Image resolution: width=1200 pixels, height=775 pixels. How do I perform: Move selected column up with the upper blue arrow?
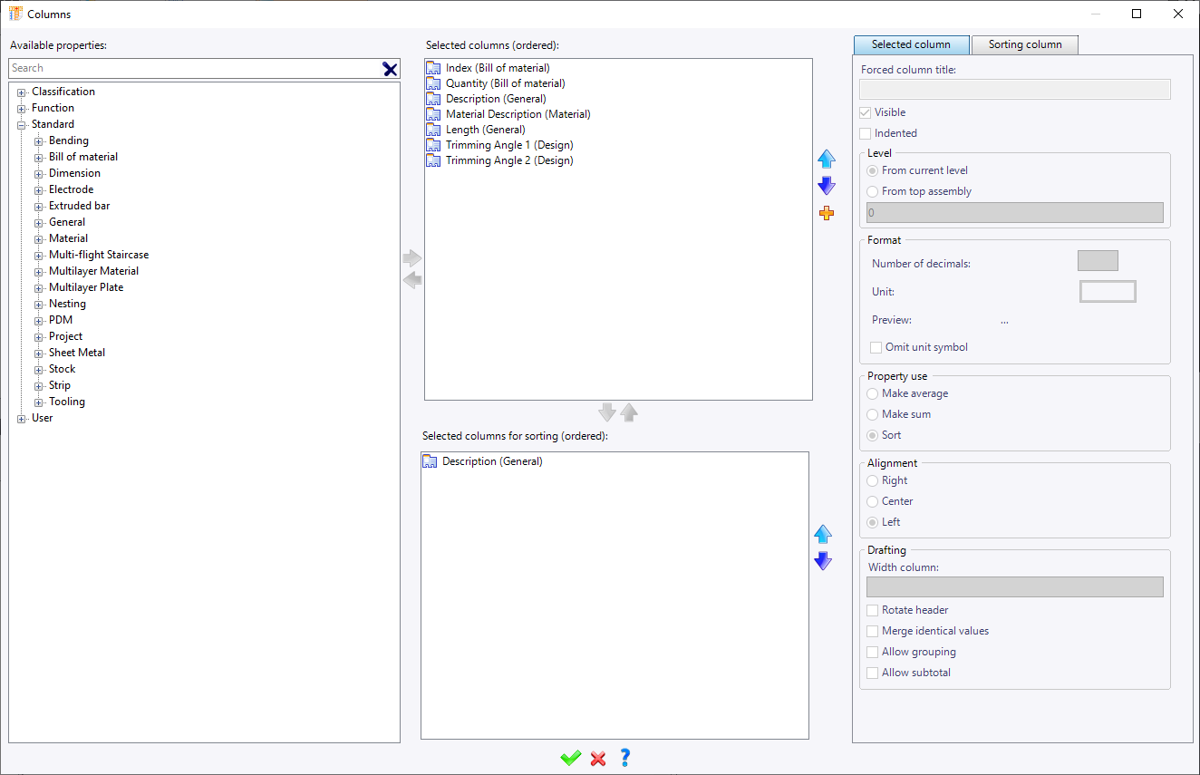point(826,160)
